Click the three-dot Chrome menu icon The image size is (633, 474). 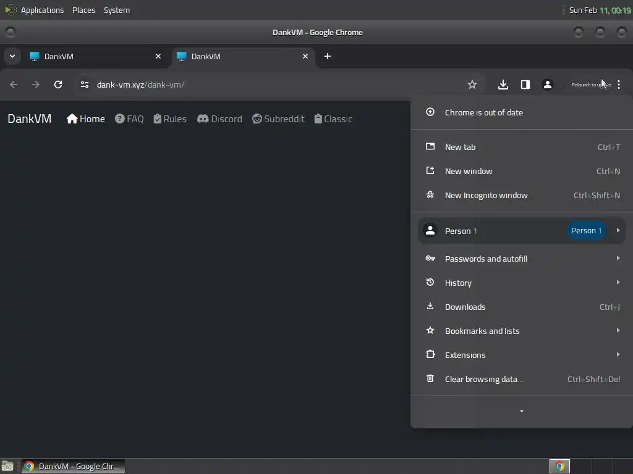pyautogui.click(x=619, y=85)
